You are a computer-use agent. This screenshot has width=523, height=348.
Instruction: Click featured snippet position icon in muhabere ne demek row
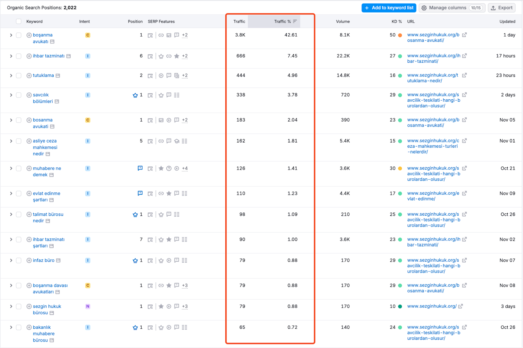tap(140, 168)
